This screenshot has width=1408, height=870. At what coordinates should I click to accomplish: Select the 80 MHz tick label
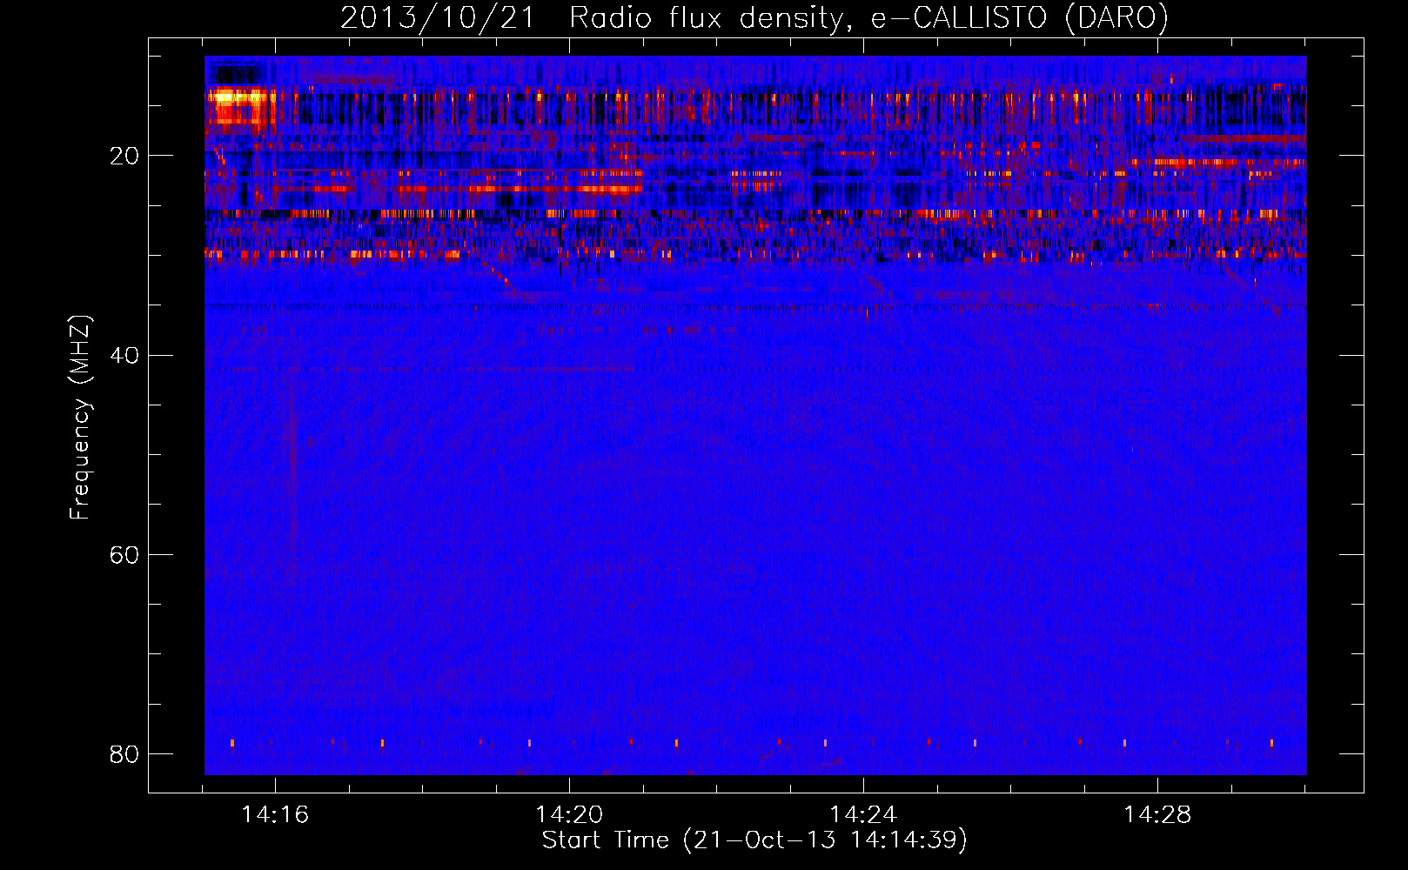coord(124,753)
